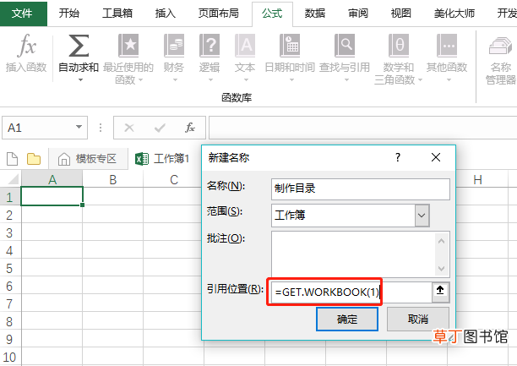Cancel the dialog with 取消

pyautogui.click(x=418, y=319)
